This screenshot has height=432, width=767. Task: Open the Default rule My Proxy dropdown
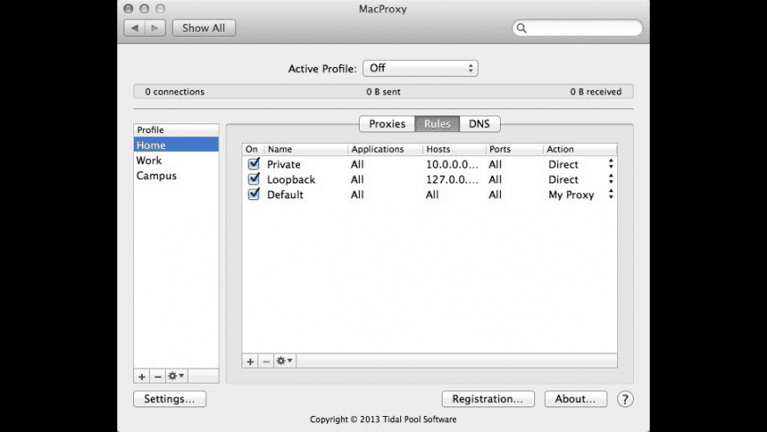611,195
